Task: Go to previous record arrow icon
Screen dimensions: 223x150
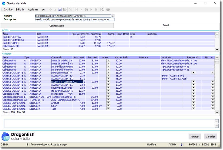Action: pyautogui.click(x=82, y=9)
